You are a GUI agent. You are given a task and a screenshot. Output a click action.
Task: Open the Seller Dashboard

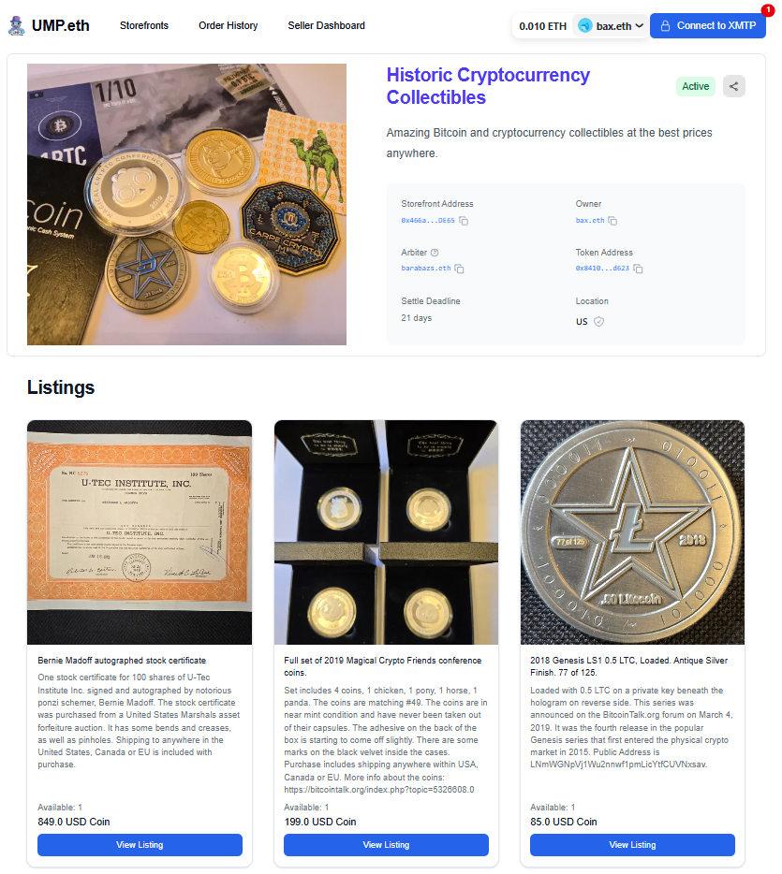click(x=326, y=25)
